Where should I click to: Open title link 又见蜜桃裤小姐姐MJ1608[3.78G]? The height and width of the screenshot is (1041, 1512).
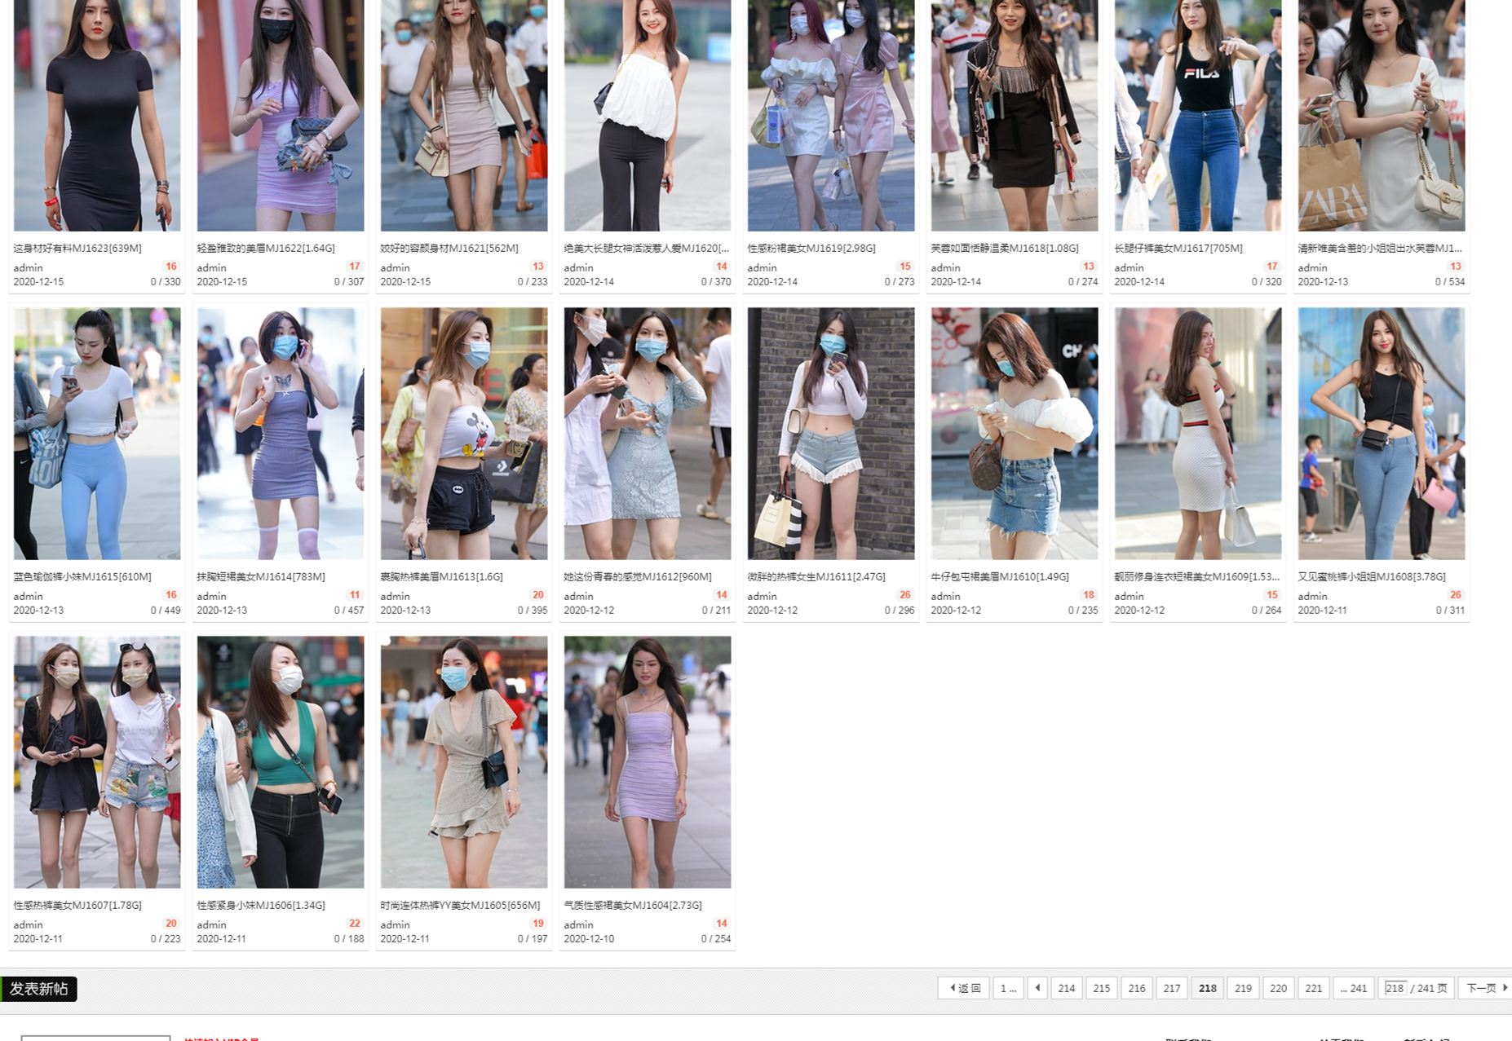1372,576
